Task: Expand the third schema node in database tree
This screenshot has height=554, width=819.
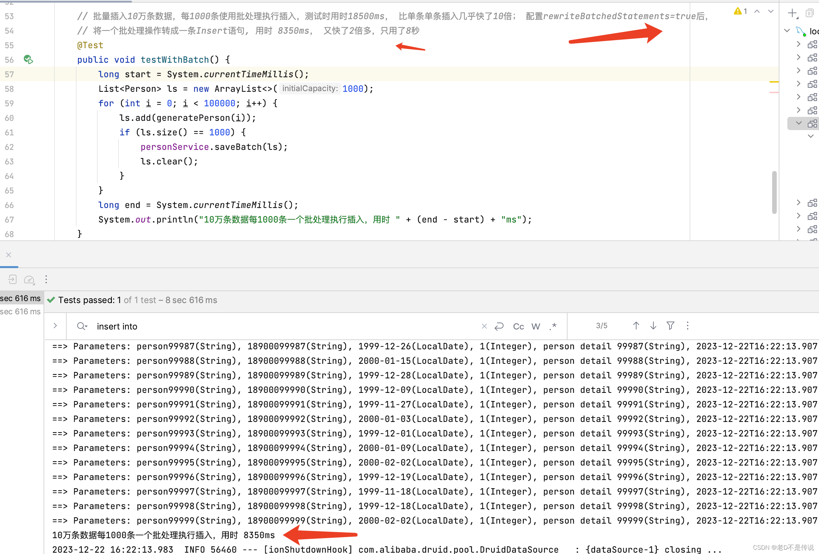Action: [x=799, y=71]
